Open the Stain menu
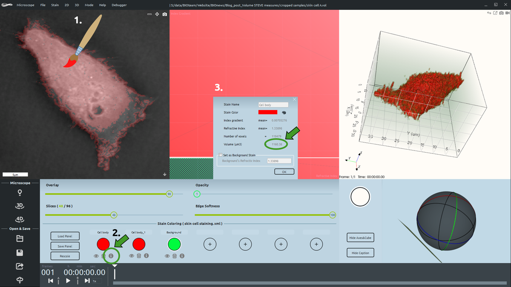511x287 pixels. [55, 5]
